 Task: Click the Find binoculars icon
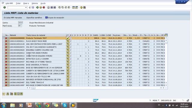point(52,7)
